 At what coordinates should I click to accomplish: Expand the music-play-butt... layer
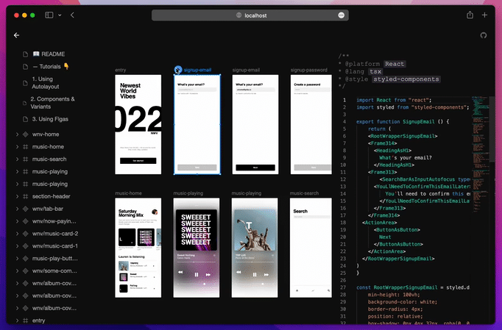pyautogui.click(x=17, y=259)
